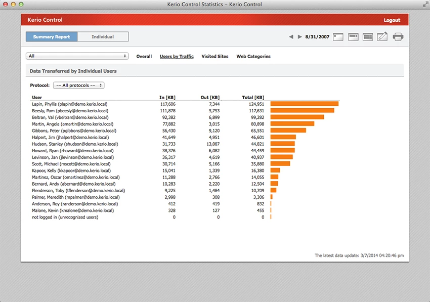The height and width of the screenshot is (302, 430).
Task: Click the 8/31/2007 date label
Action: [x=317, y=37]
